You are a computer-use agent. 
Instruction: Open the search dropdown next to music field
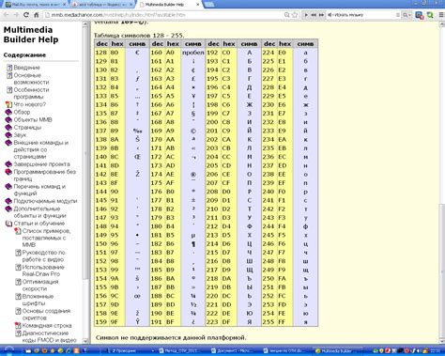coord(407,15)
